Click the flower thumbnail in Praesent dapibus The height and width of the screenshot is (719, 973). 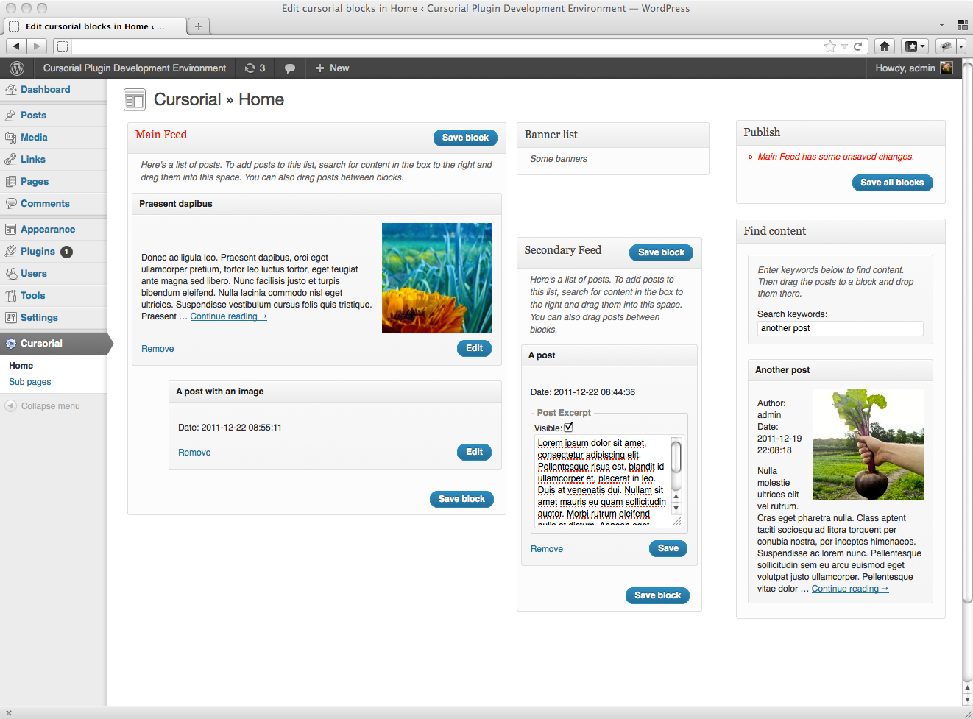click(x=437, y=278)
